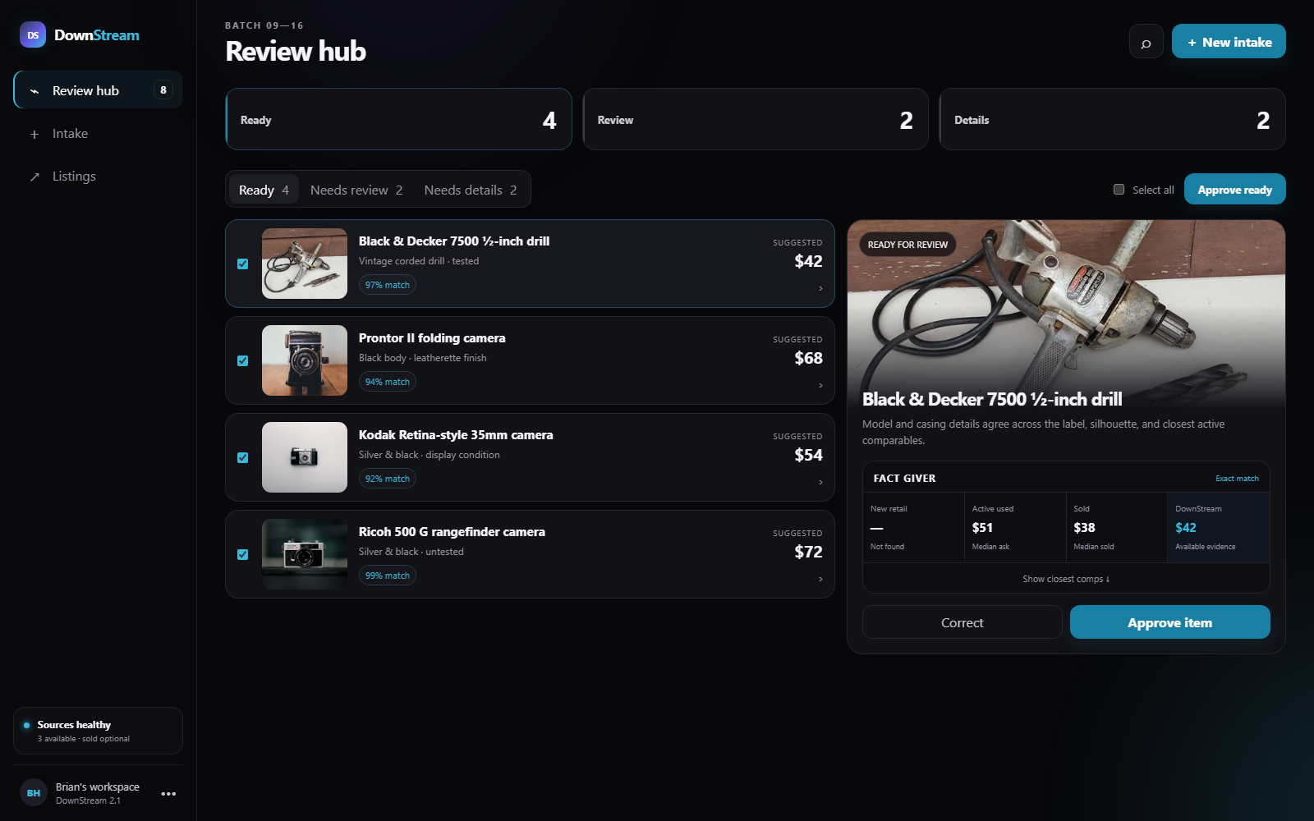Click the plus icon beside Intake

point(34,134)
